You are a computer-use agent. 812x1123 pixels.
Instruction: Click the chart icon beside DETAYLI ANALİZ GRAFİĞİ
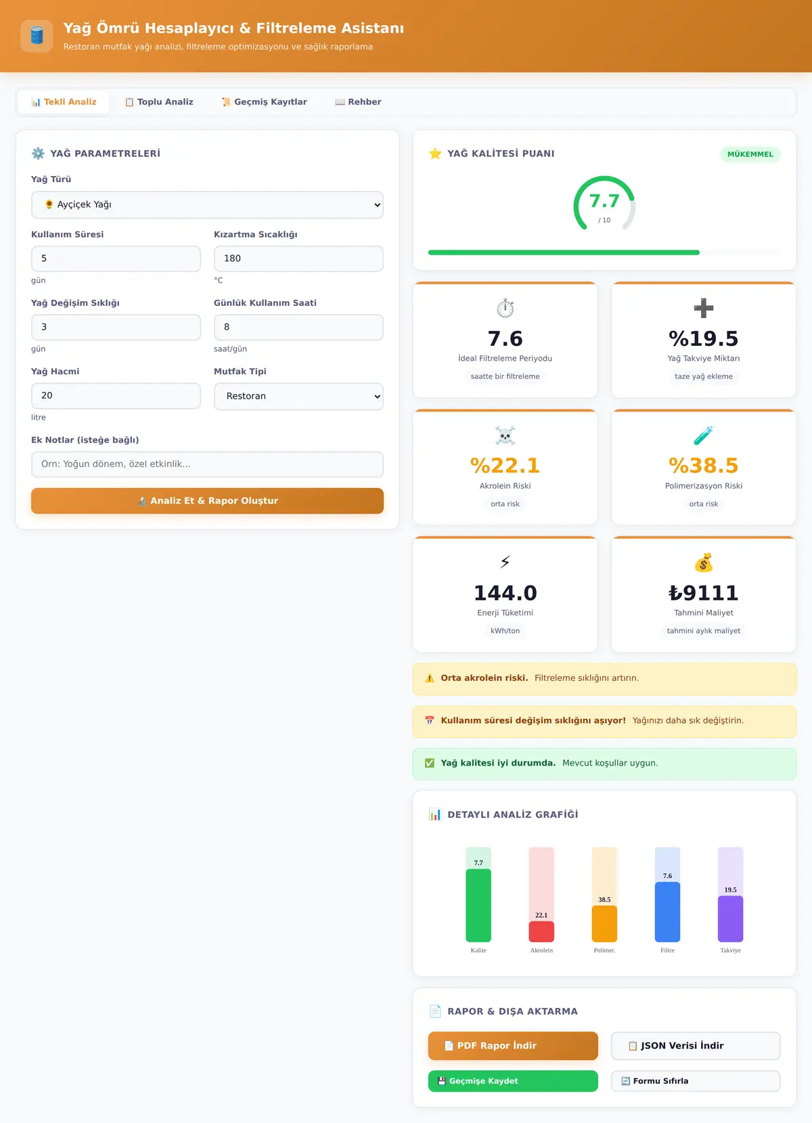[435, 814]
